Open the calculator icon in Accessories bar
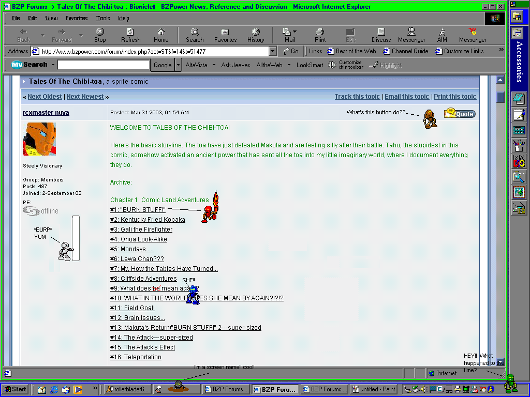 coord(519,130)
